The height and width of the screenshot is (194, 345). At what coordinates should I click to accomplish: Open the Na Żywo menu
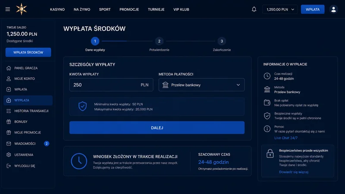pos(82,9)
